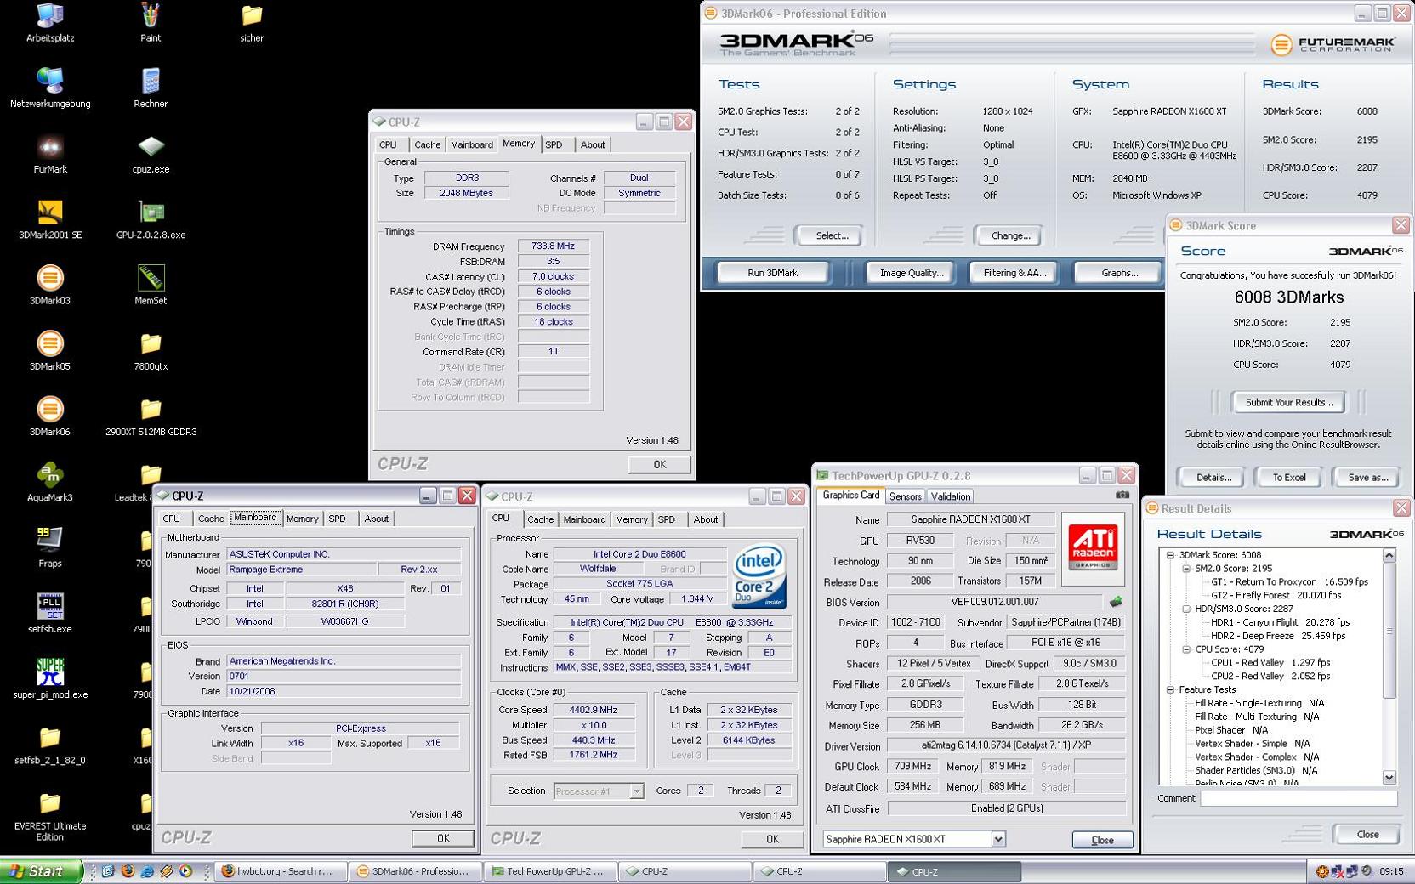Launch Internet Explorer from quick launch

[x=147, y=871]
